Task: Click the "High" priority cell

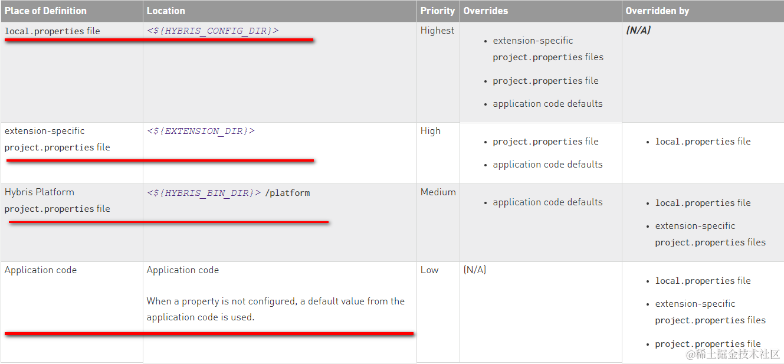Action: point(431,131)
